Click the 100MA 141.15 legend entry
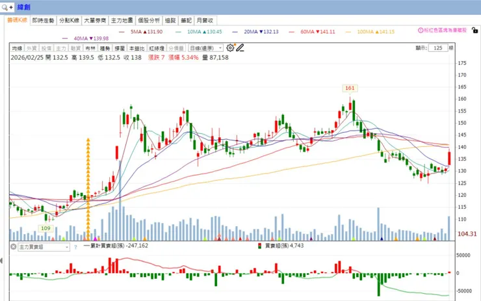Image resolution: width=481 pixels, height=301 pixels. [x=370, y=32]
